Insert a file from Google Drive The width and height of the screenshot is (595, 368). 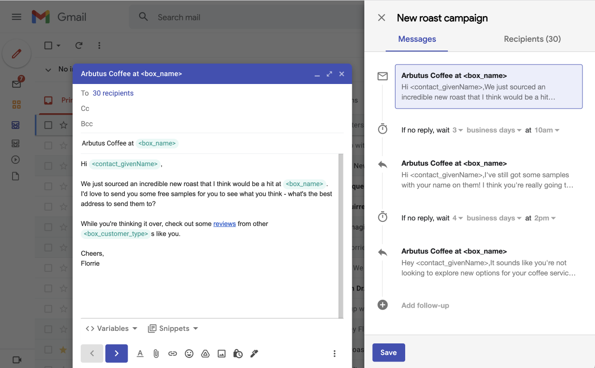click(x=205, y=353)
